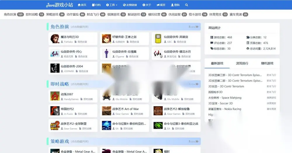Open the 魔法与利刃3D game icon
Screen dimensions: 292x153
point(55,39)
